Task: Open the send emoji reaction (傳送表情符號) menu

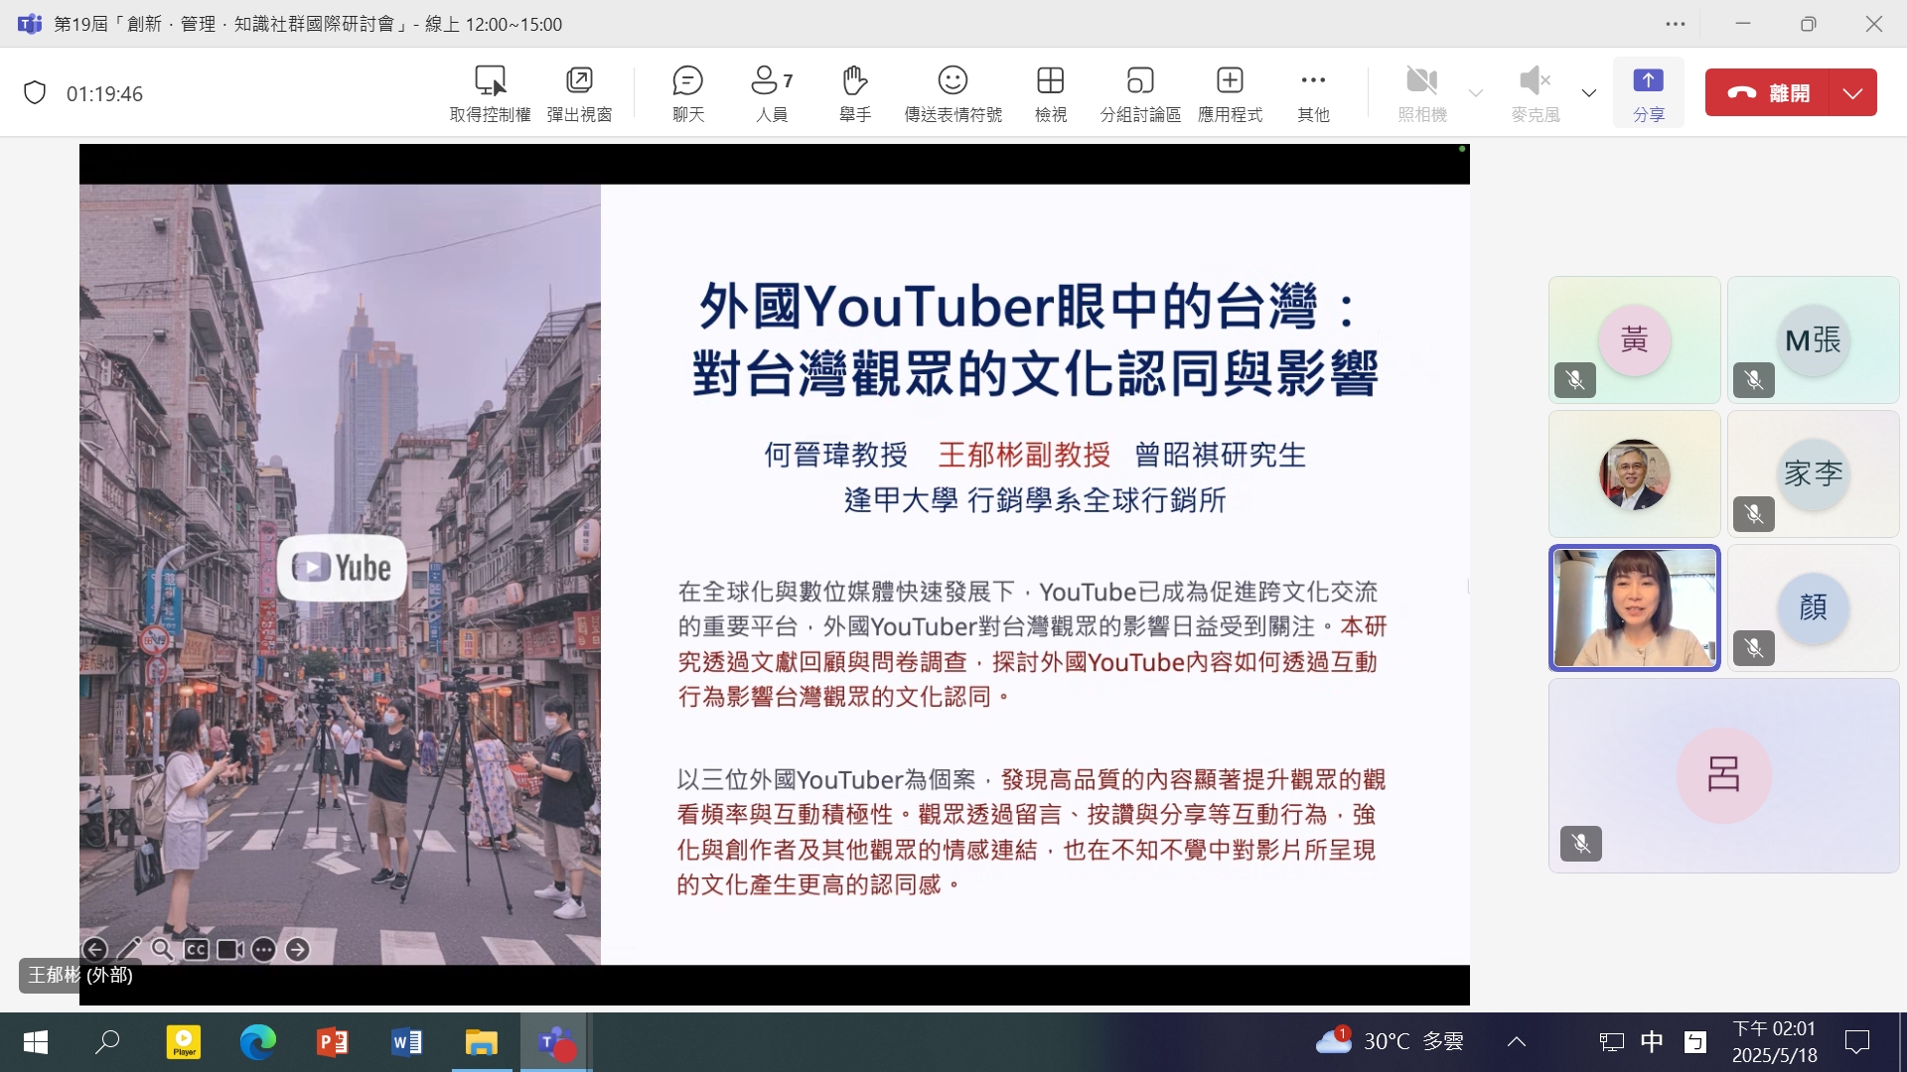Action: (953, 93)
